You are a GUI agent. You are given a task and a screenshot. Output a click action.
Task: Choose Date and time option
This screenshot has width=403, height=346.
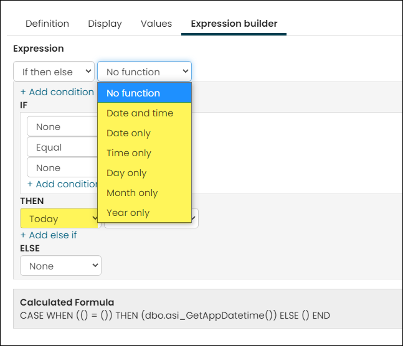(145, 113)
